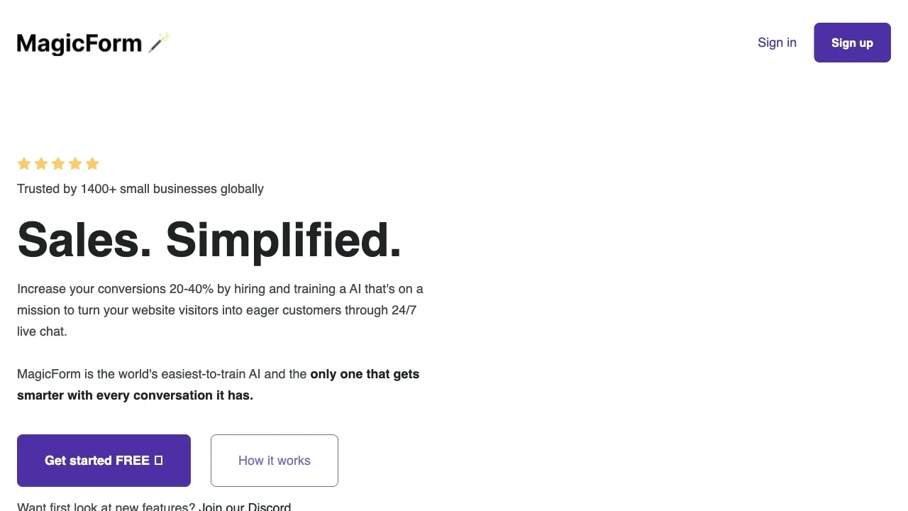Image resolution: width=908 pixels, height=511 pixels.
Task: Select the fifth rating star
Action: (92, 163)
